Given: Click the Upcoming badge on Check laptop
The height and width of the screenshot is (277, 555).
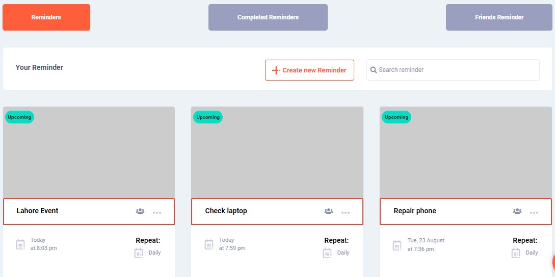Looking at the screenshot, I should tap(208, 117).
